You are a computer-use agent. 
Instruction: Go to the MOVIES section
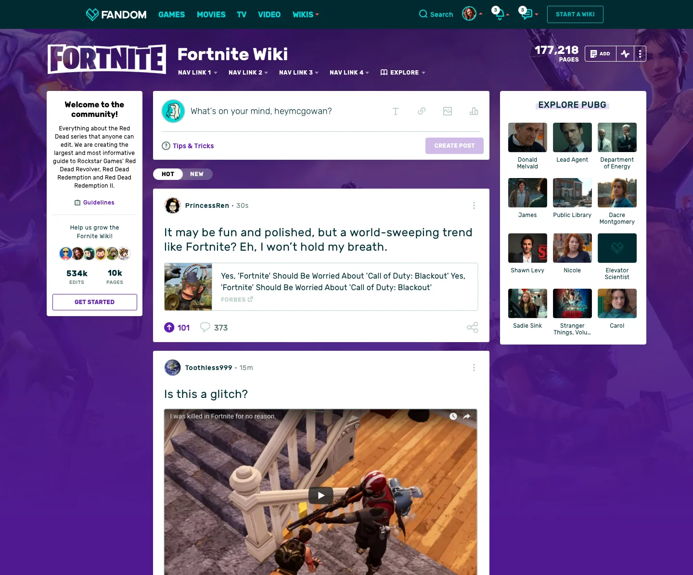211,14
